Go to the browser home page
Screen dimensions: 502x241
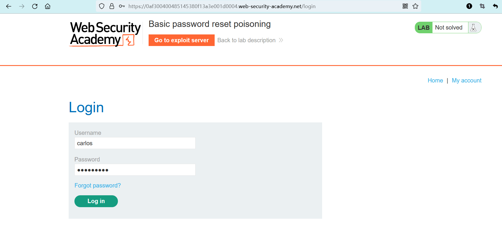click(x=48, y=6)
